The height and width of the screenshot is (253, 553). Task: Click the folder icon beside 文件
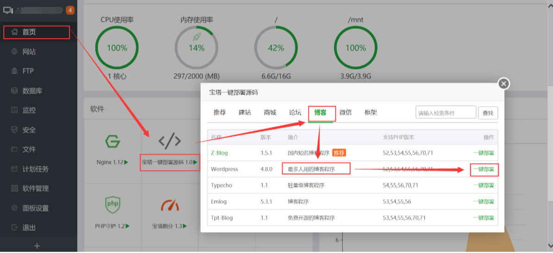tap(14, 149)
